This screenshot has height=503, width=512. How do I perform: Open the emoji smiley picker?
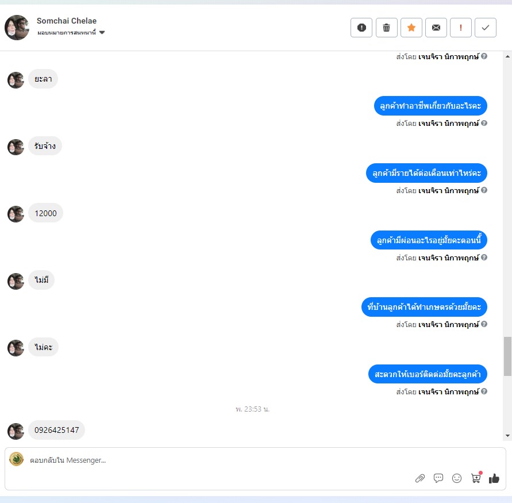(456, 478)
